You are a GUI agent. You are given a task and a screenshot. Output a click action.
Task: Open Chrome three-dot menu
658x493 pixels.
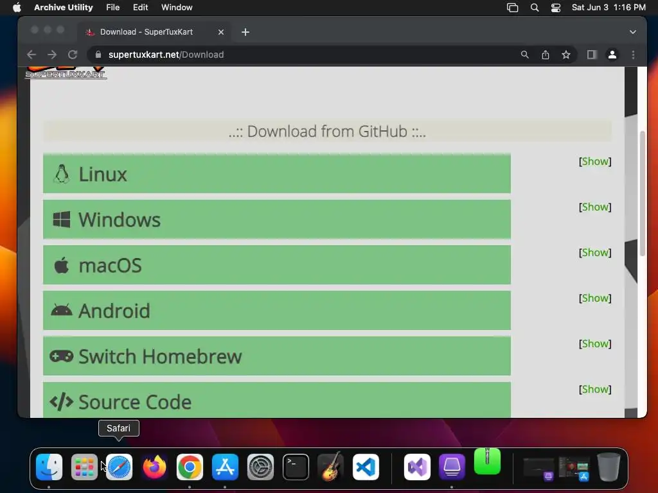click(633, 55)
